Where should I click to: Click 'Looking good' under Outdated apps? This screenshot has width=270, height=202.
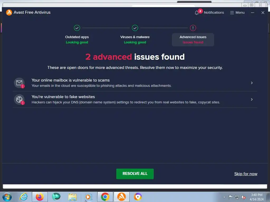tap(77, 42)
